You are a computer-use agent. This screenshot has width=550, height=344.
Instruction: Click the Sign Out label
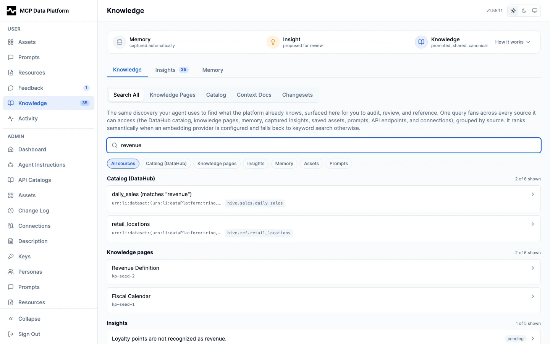tap(29, 334)
